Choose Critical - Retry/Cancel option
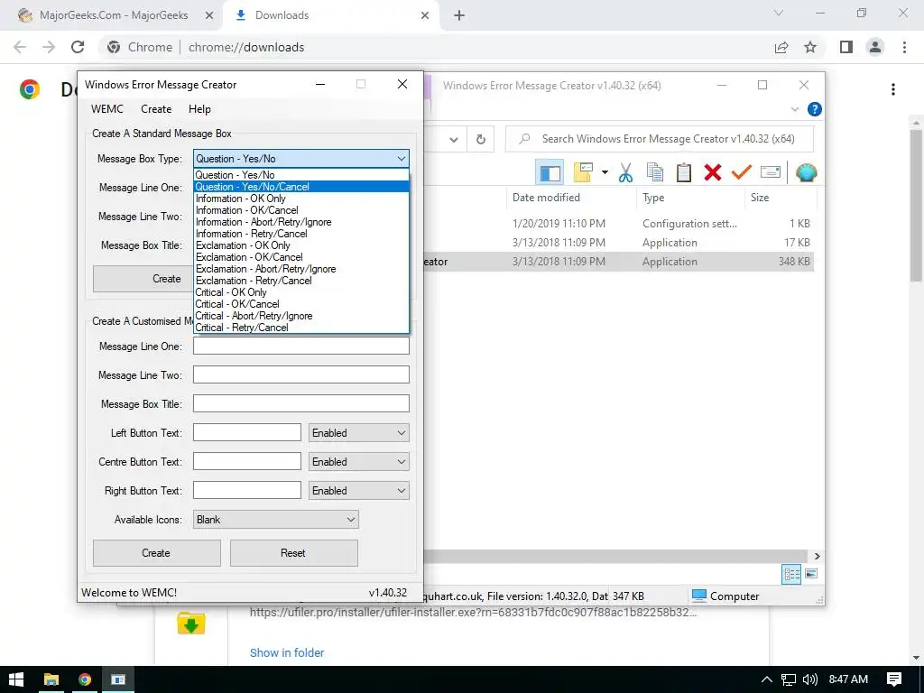The width and height of the screenshot is (924, 693). (x=301, y=328)
